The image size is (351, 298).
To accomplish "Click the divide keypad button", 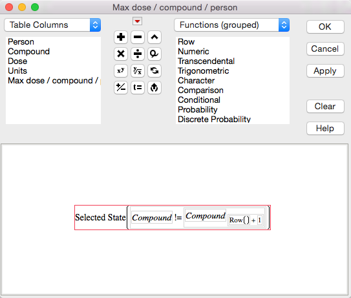I will click(138, 54).
